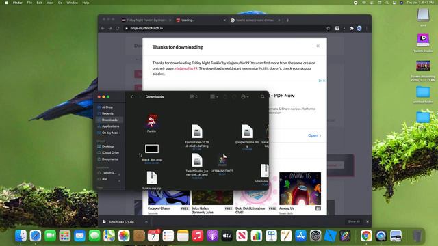The height and width of the screenshot is (246, 438).
Task: Open System Preferences from the Dock
Action: pos(315,236)
